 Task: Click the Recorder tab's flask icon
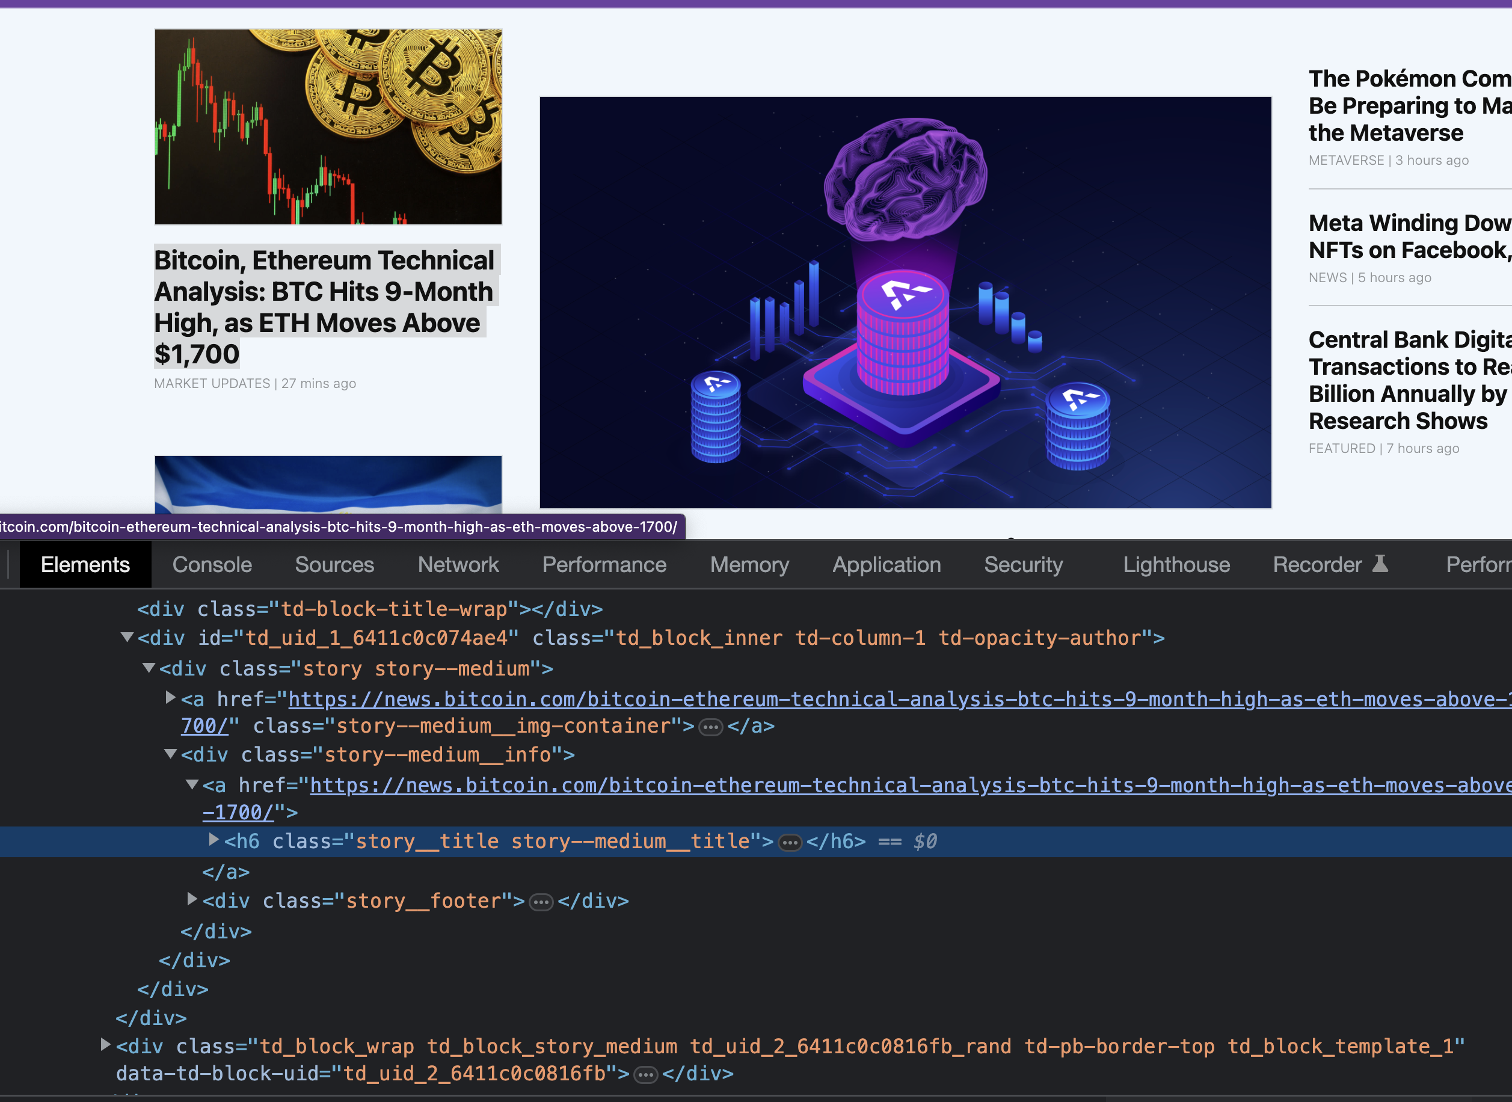(1380, 564)
